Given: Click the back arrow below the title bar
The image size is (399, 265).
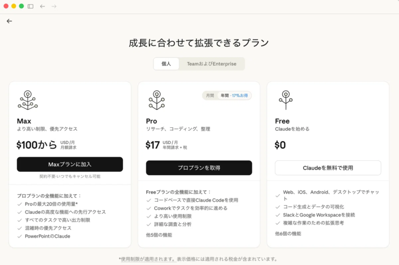Looking at the screenshot, I should click(9, 21).
